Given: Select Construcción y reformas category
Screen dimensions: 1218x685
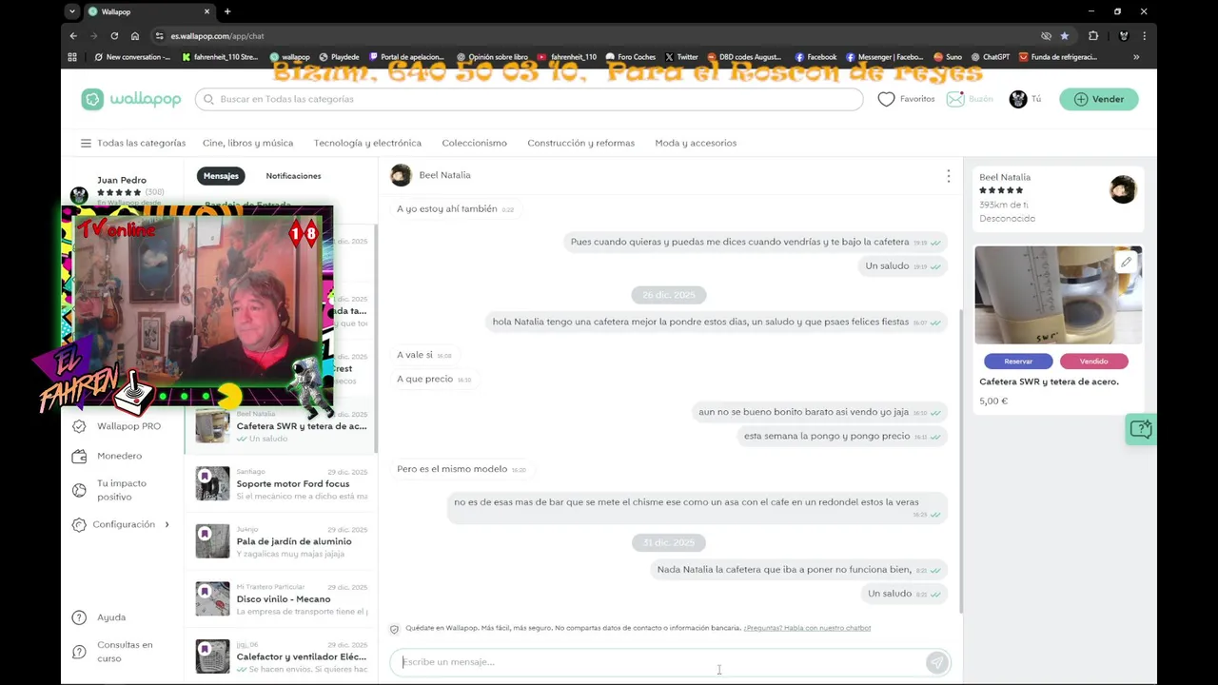Looking at the screenshot, I should pyautogui.click(x=580, y=143).
